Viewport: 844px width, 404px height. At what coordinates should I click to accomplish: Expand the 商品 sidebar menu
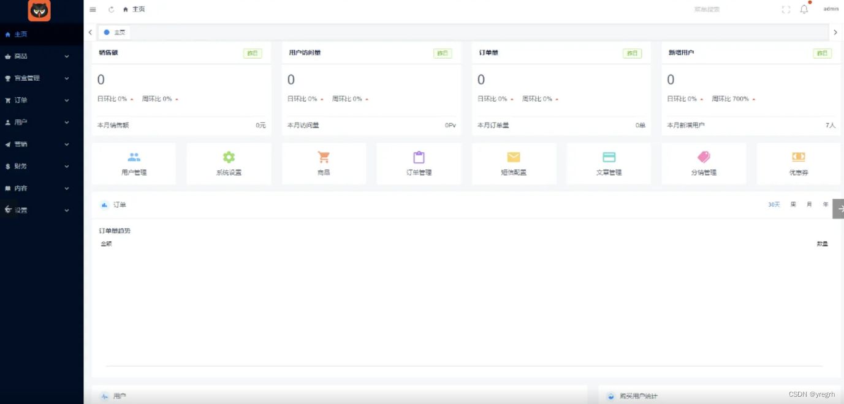click(40, 56)
